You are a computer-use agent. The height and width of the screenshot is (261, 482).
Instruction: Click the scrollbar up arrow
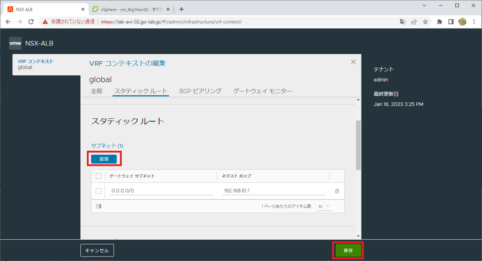coord(358,100)
